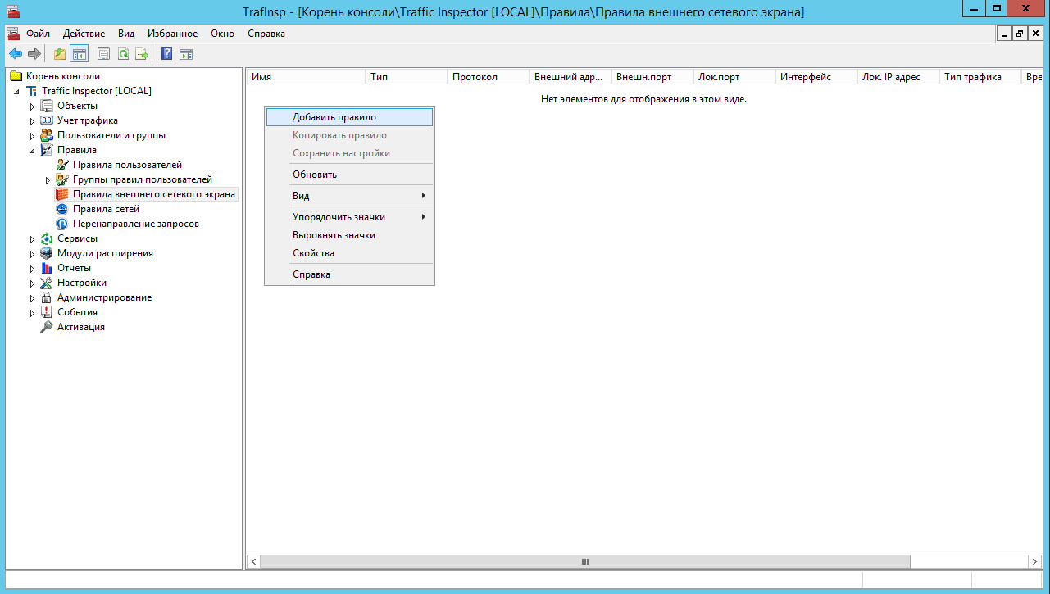The image size is (1050, 594).
Task: Open the События node icon
Action: [x=47, y=312]
